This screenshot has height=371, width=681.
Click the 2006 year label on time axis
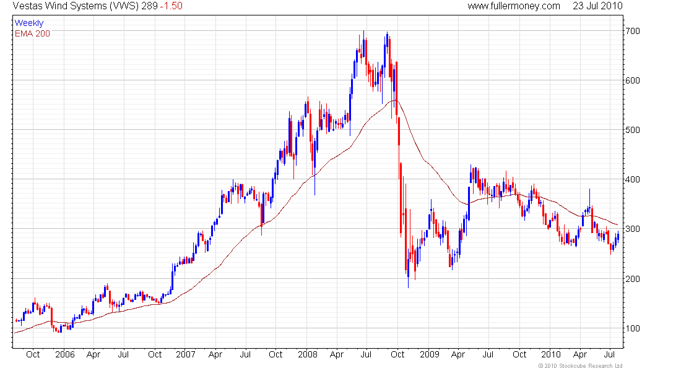point(65,354)
